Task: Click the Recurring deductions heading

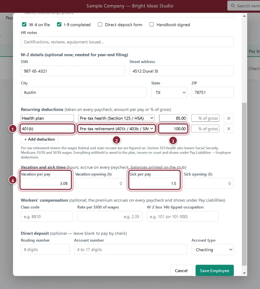Action: (42, 109)
